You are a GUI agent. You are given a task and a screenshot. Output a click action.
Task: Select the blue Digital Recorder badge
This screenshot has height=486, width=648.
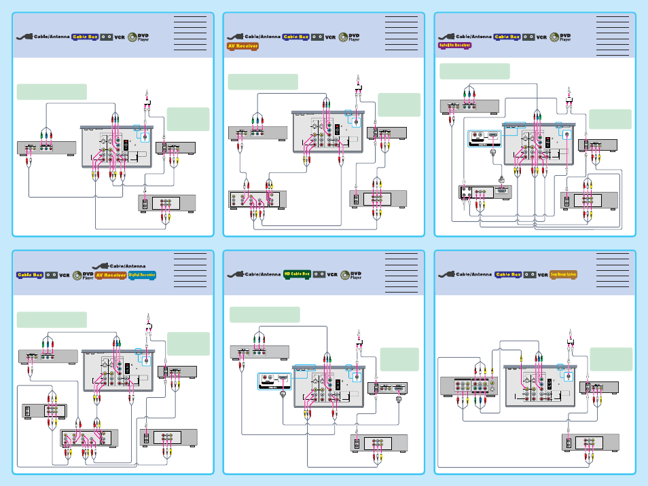click(x=142, y=275)
